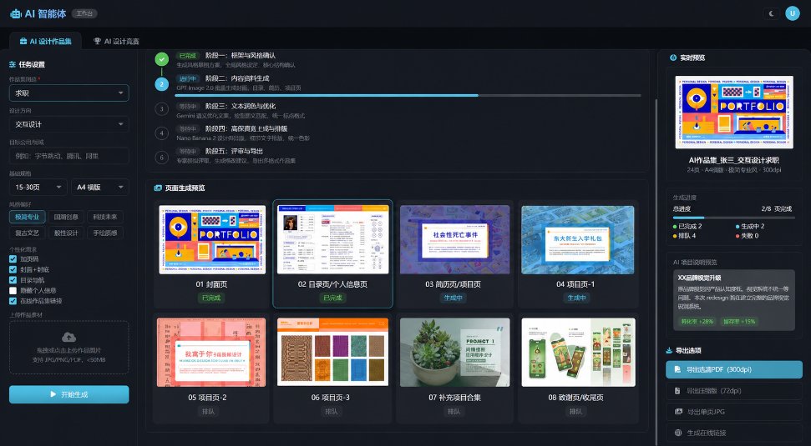Select the 科技未来 style chip
Screen dimensions: 811x446
(105, 218)
